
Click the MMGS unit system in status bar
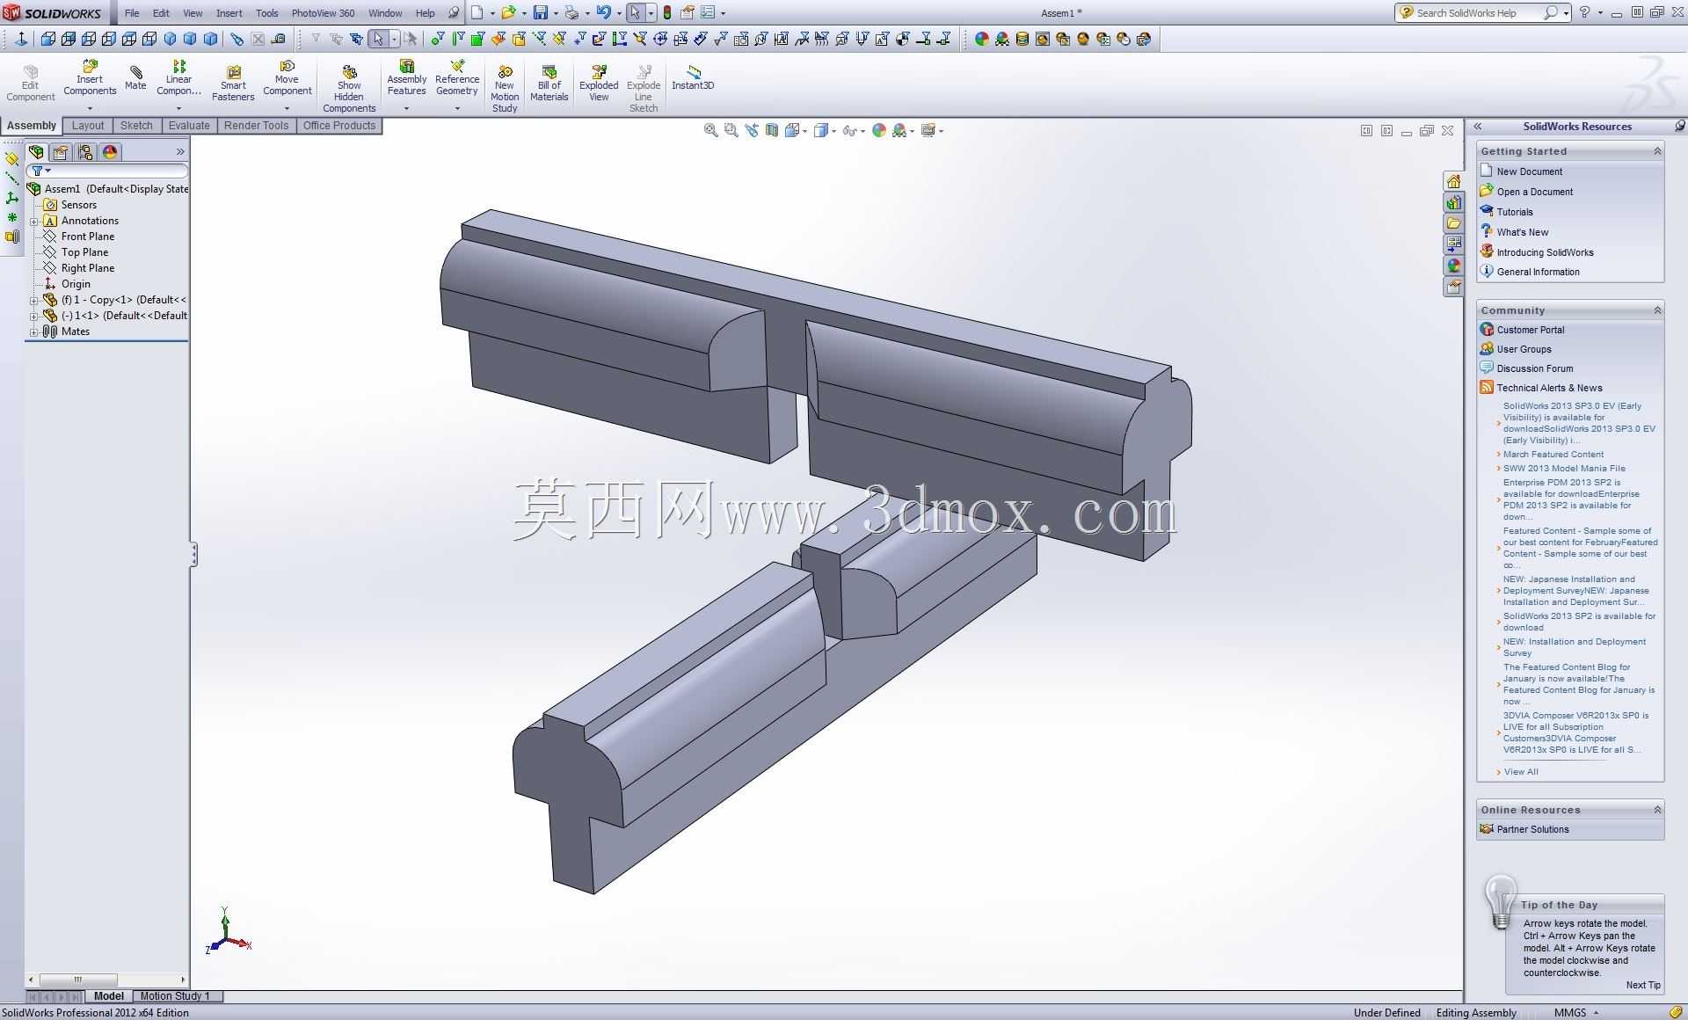point(1570,1013)
